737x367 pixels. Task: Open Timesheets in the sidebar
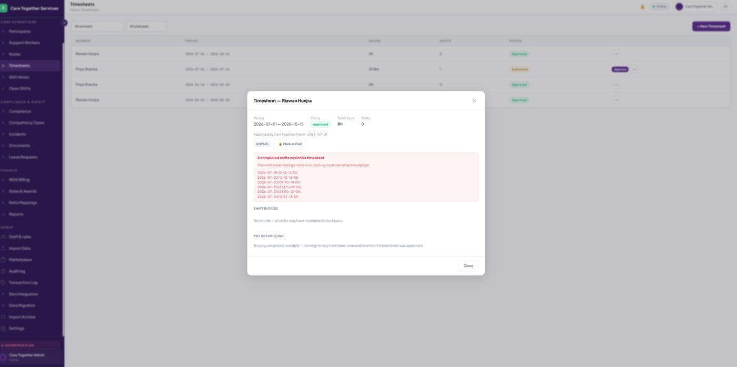[31, 66]
